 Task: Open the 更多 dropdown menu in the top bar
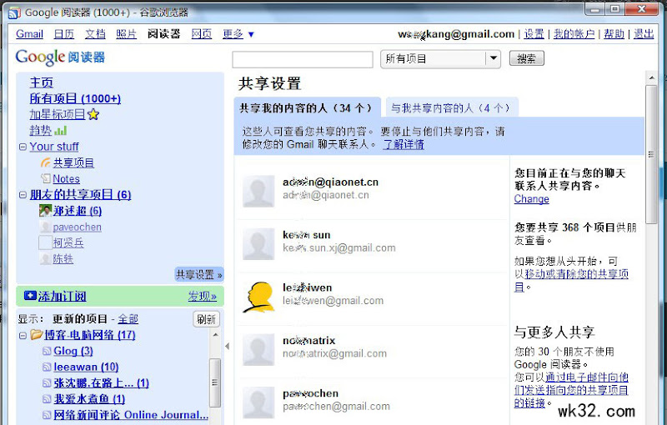point(238,34)
